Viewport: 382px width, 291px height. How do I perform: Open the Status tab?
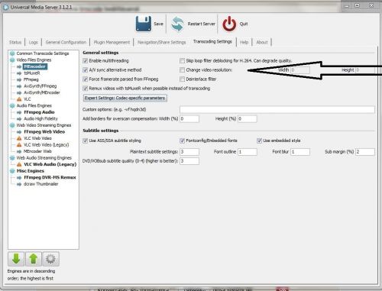click(15, 42)
